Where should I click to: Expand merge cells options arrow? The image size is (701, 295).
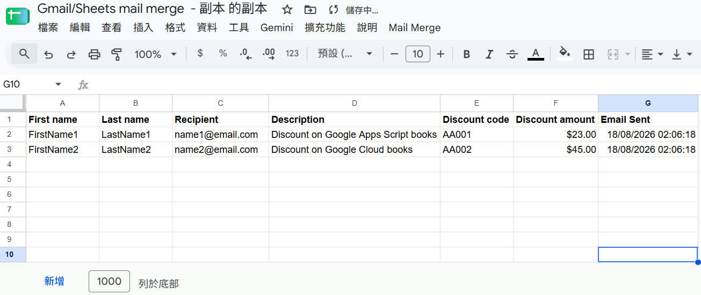pyautogui.click(x=627, y=54)
